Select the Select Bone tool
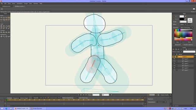This screenshot has width=196, height=110. 1,18
